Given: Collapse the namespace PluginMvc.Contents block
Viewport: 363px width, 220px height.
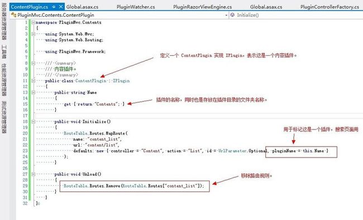Looking at the screenshot, I should pos(34,22).
